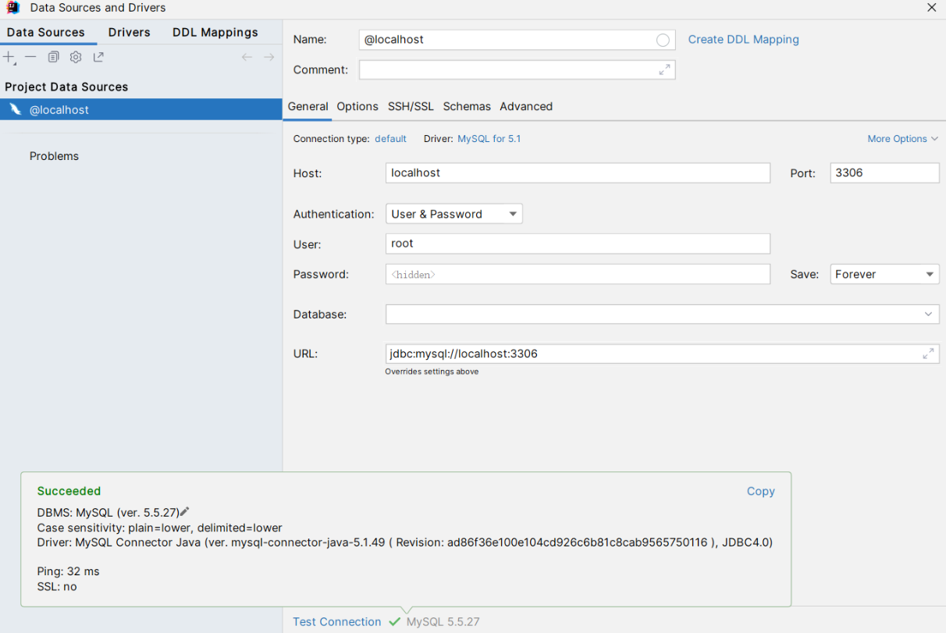
Task: Open the Schemas tab
Action: coord(467,106)
